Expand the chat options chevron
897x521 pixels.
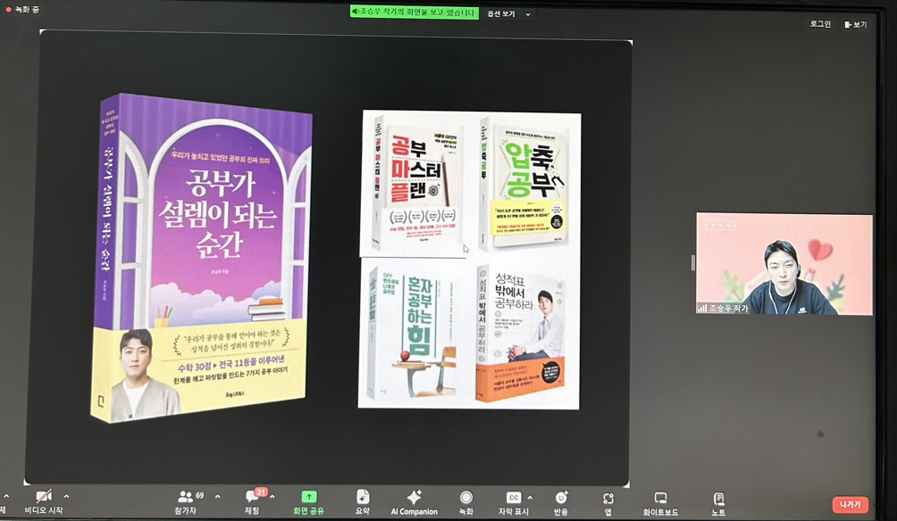pos(272,496)
